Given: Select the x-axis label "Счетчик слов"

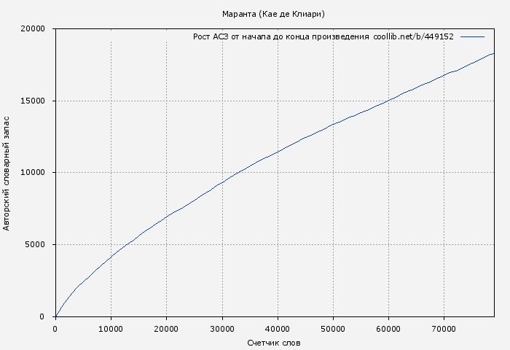Looking at the screenshot, I should [x=273, y=342].
